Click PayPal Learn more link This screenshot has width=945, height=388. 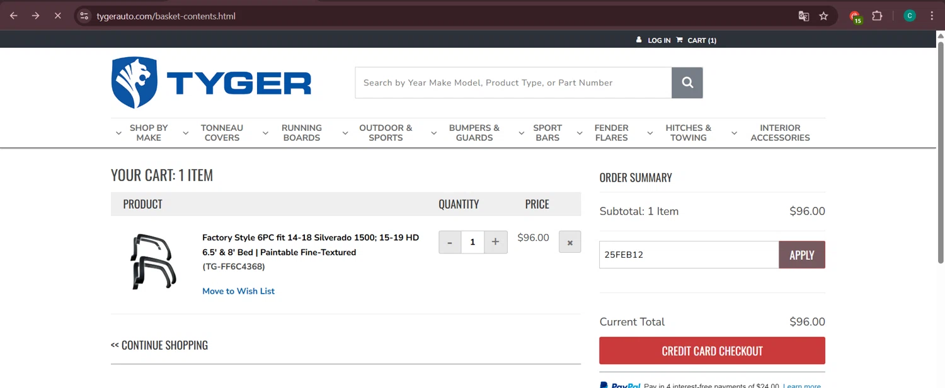(802, 385)
